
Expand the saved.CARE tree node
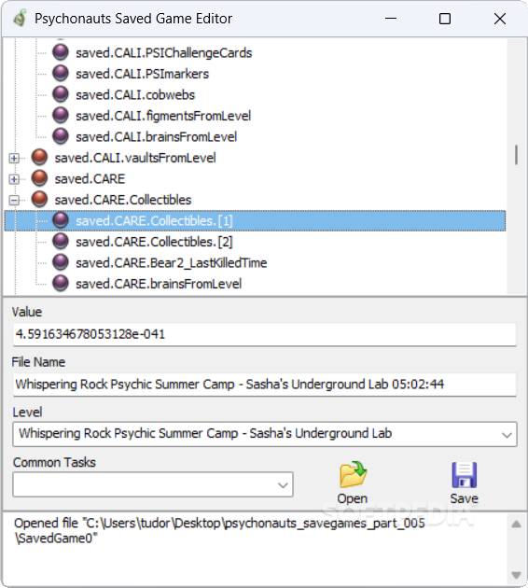[x=14, y=179]
